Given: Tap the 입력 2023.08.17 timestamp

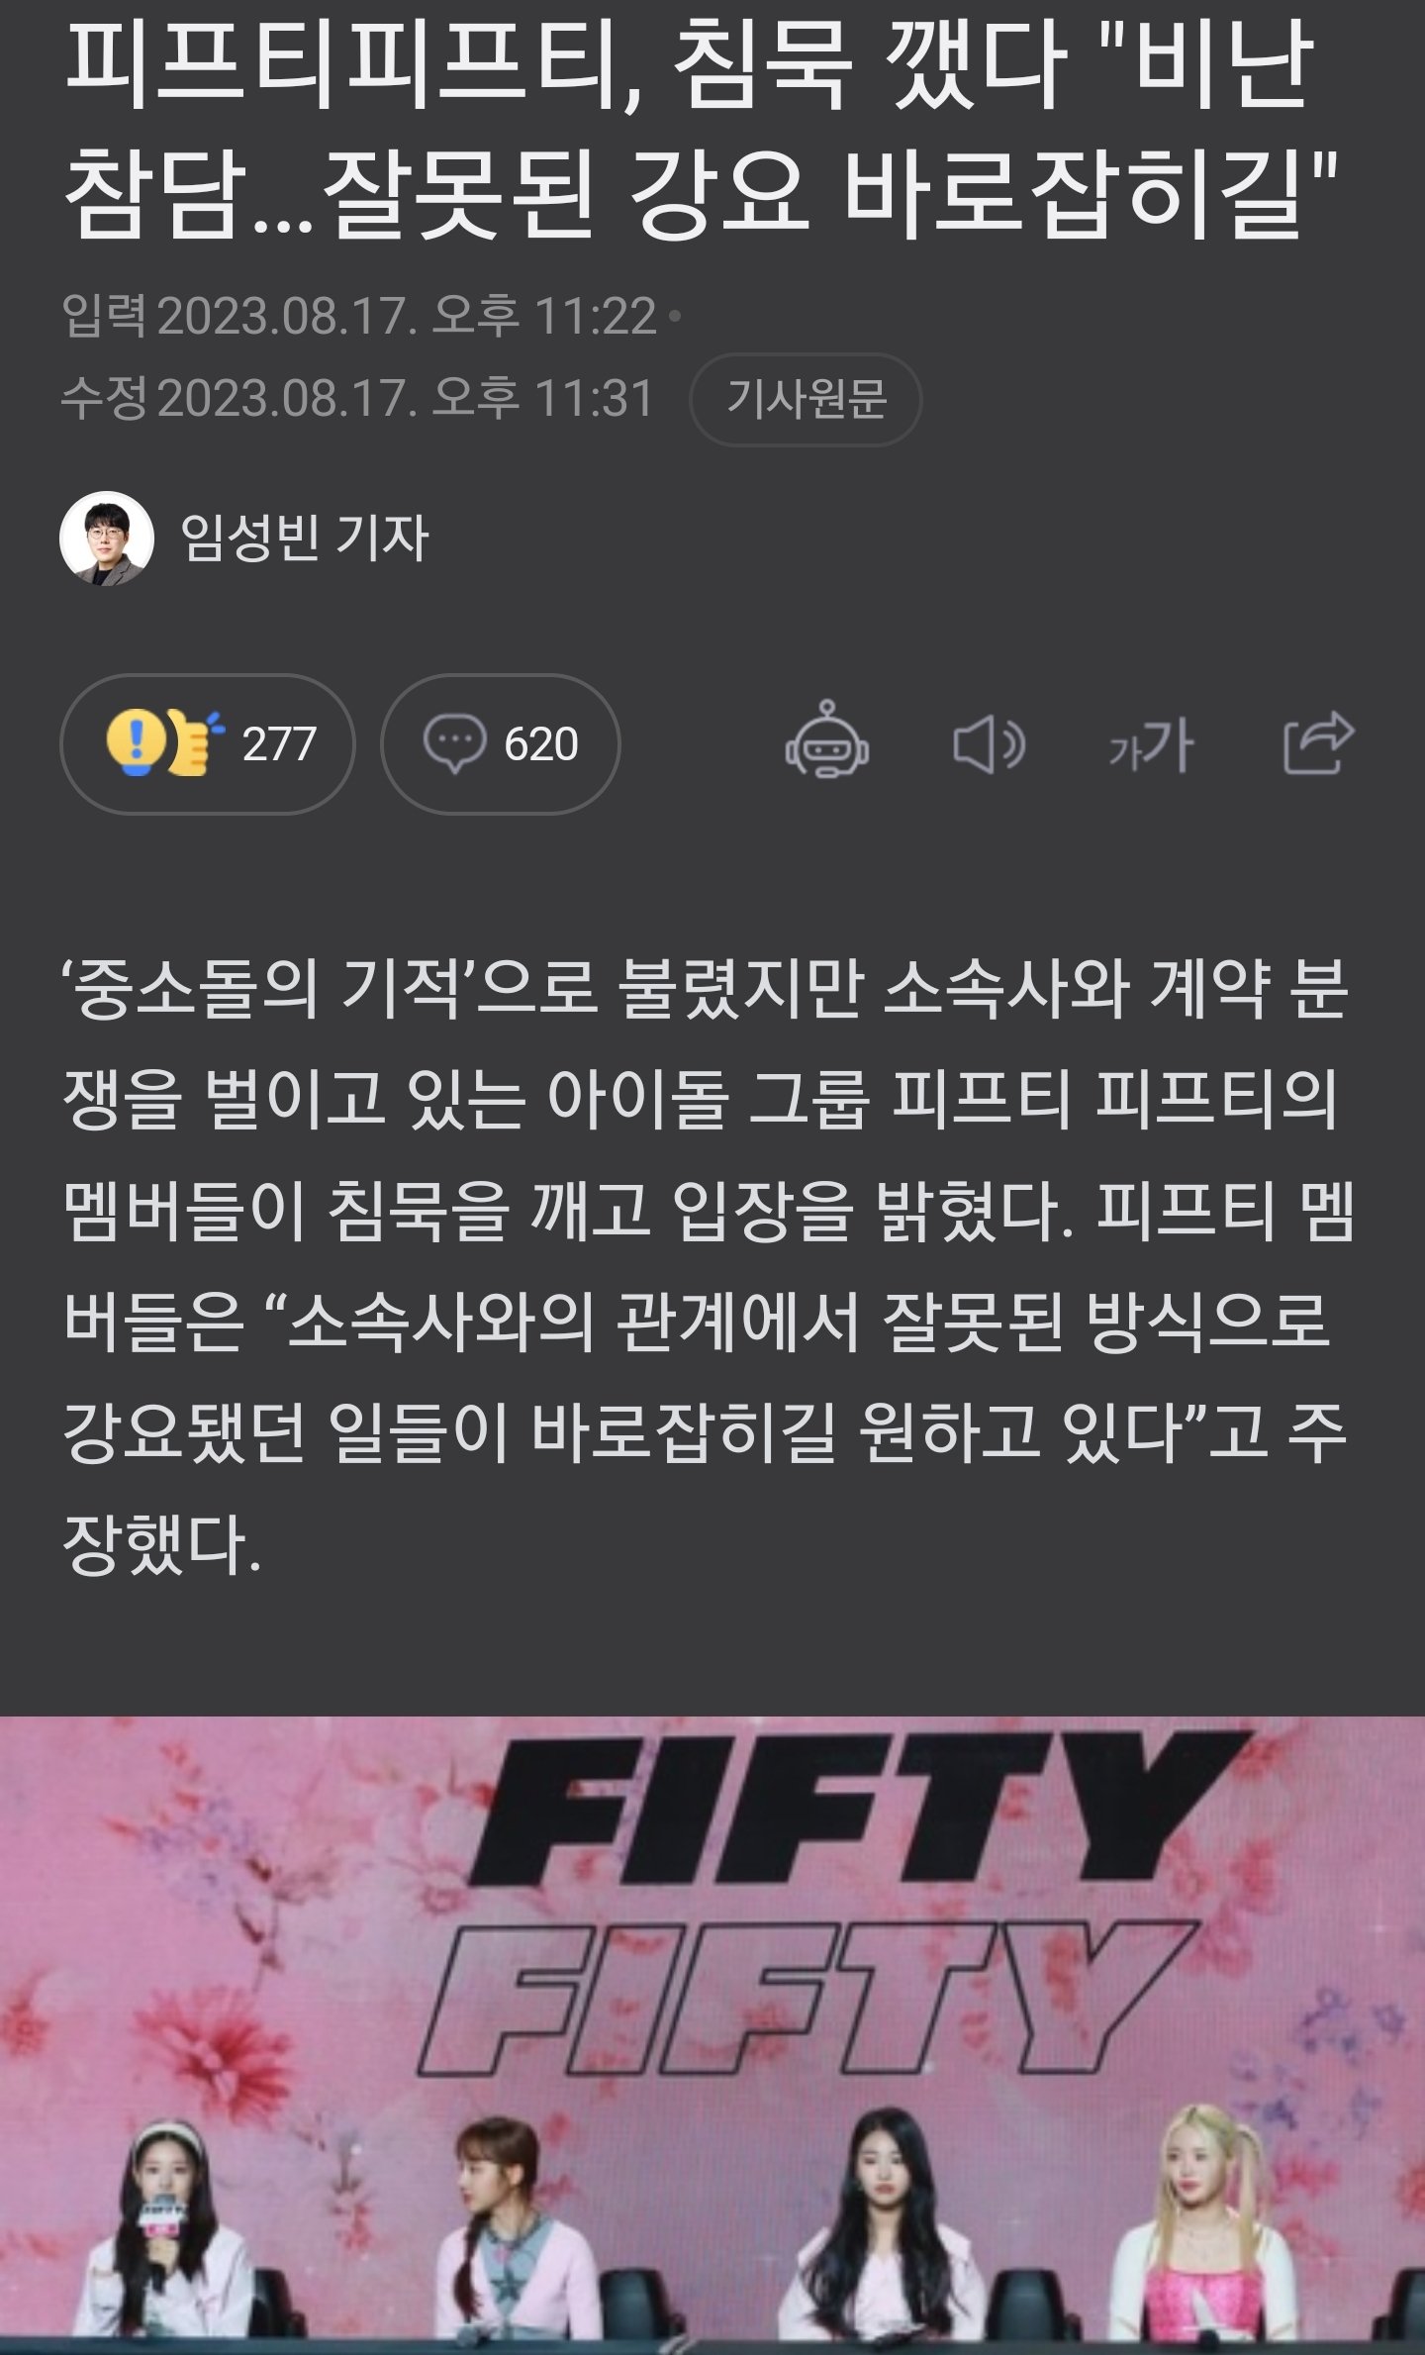Looking at the screenshot, I should pos(359,317).
